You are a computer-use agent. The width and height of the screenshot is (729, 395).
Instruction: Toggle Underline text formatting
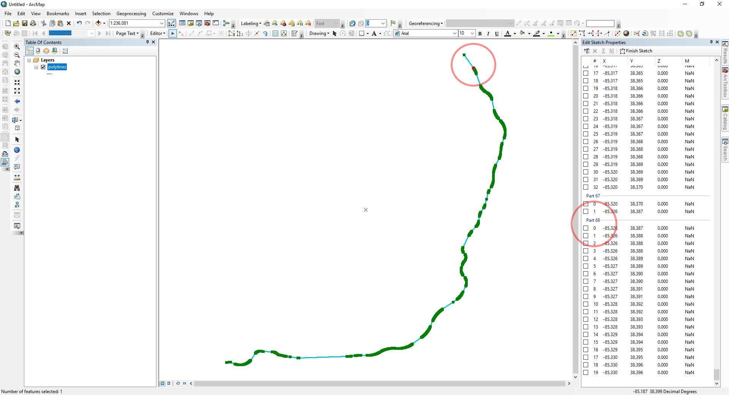point(497,33)
